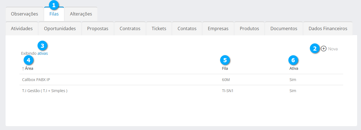Click the 'ativas' filter link
Image resolution: width=361 pixels, height=130 pixels.
(x=43, y=53)
